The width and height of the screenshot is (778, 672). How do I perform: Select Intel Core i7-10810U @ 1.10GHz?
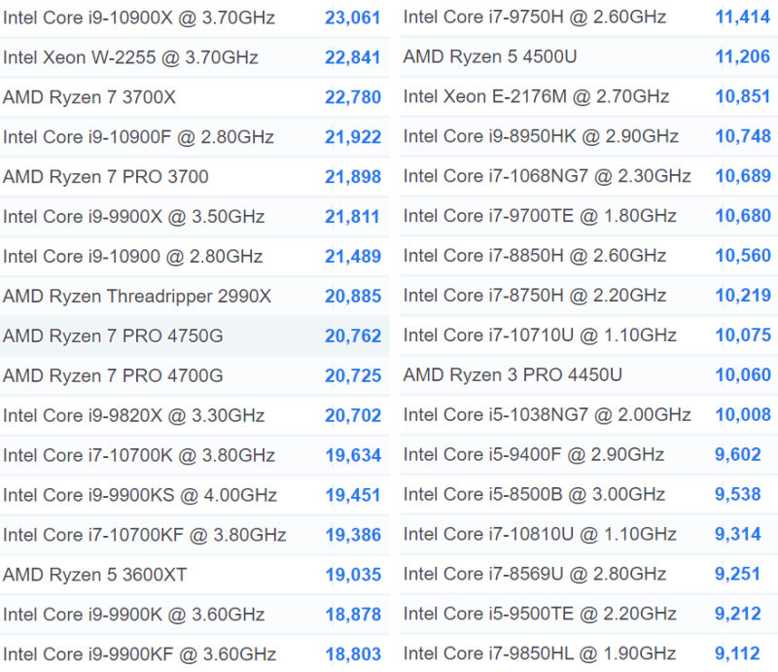pos(540,534)
